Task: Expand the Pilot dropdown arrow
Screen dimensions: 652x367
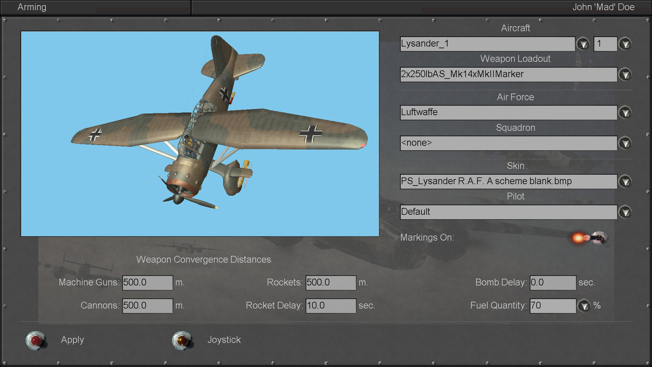Action: 625,212
